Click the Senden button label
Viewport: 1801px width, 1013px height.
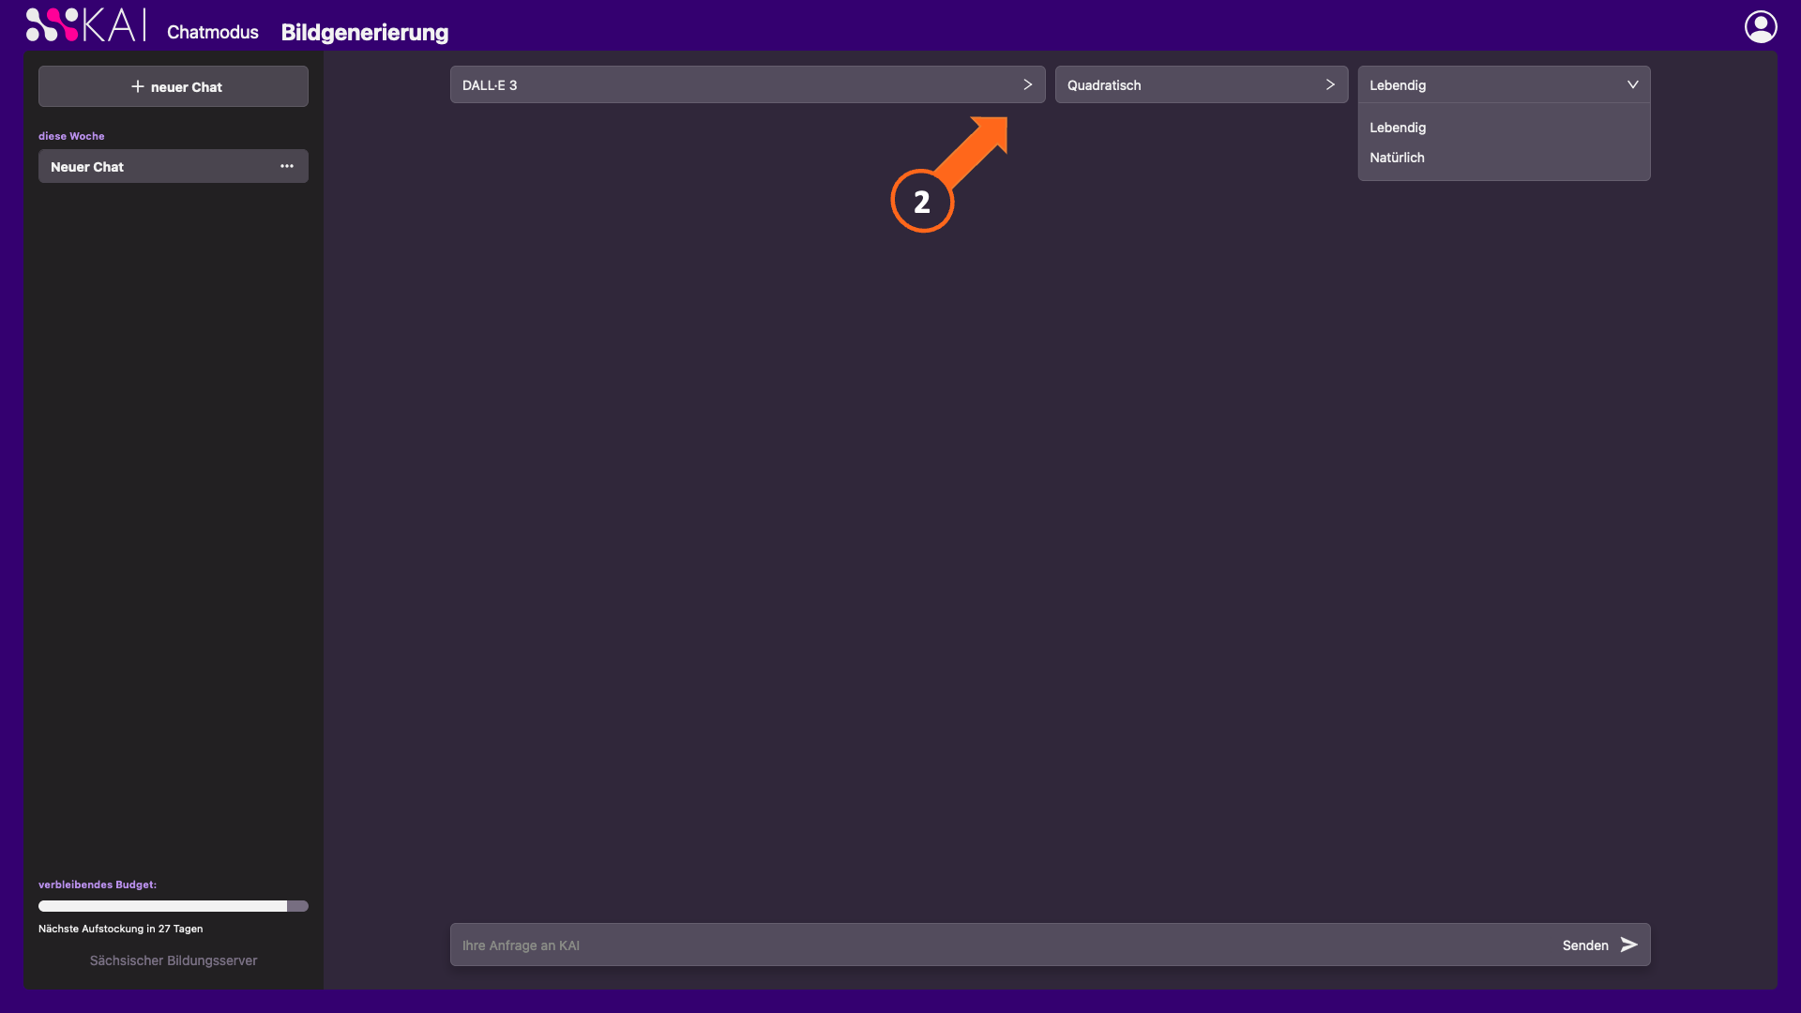pyautogui.click(x=1585, y=945)
